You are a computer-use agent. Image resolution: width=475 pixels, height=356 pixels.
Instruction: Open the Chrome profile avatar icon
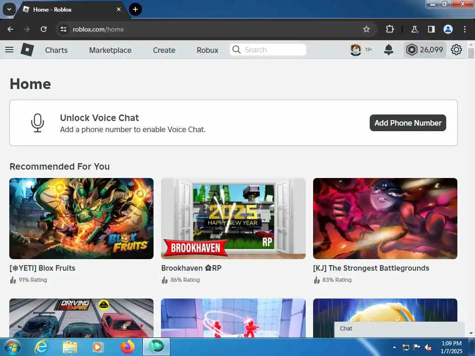[x=448, y=29]
